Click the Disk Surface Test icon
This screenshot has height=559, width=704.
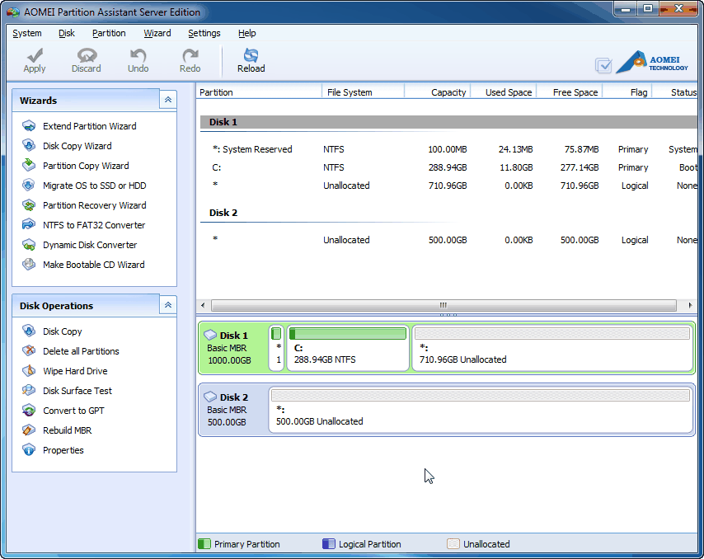click(29, 390)
